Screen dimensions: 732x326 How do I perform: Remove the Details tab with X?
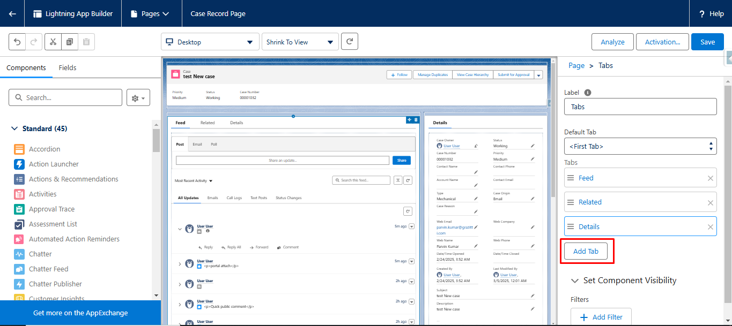pyautogui.click(x=711, y=227)
